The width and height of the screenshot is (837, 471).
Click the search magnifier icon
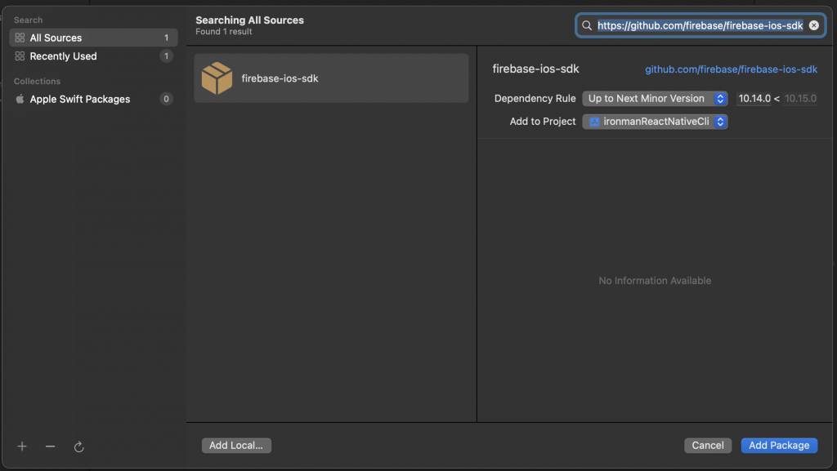(x=587, y=25)
